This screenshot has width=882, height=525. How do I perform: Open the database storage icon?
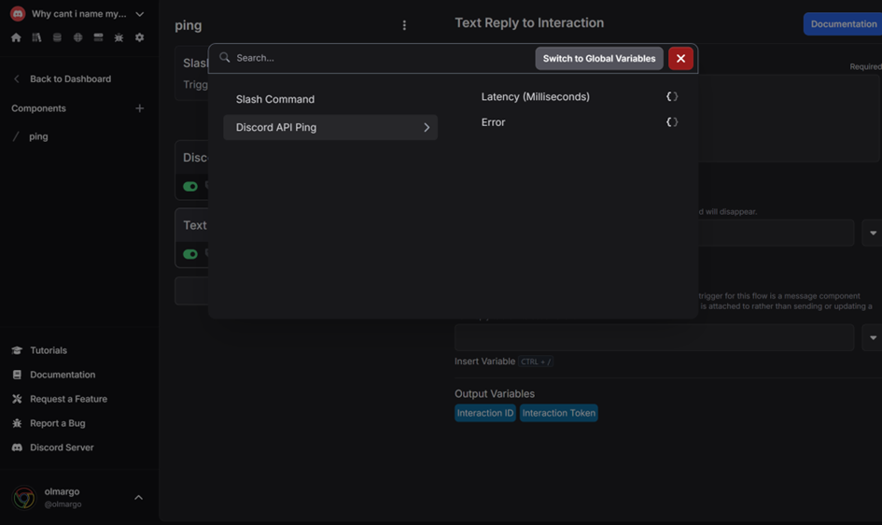pos(57,37)
